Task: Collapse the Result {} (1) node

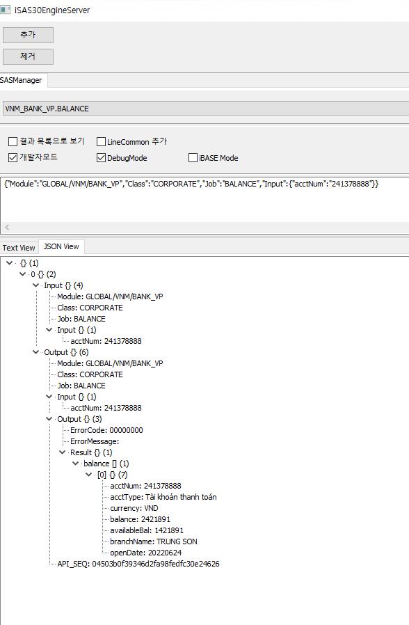Action: point(62,452)
